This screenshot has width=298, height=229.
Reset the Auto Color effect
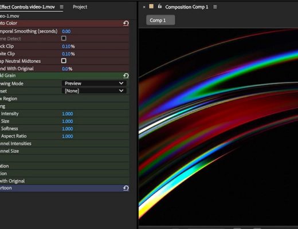pos(126,23)
